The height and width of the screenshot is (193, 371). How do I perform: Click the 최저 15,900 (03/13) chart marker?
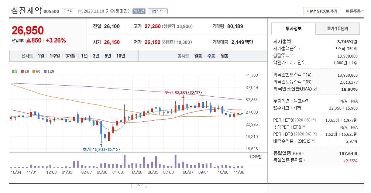[x=101, y=149]
